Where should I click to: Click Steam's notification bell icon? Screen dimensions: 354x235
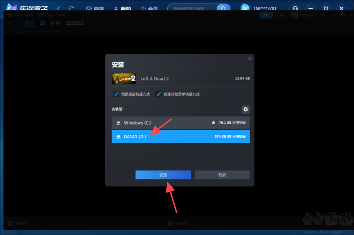pos(281,15)
